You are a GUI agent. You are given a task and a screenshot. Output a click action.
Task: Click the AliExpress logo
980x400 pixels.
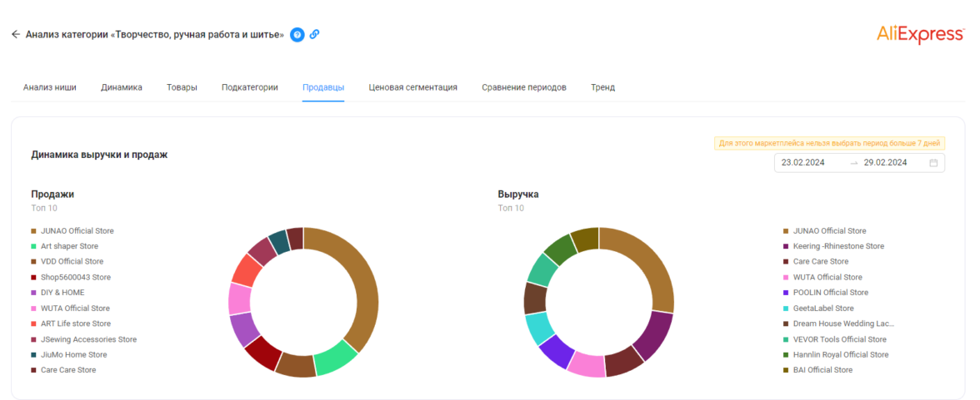point(919,34)
